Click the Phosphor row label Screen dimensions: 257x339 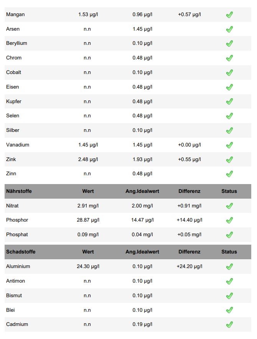(x=17, y=220)
